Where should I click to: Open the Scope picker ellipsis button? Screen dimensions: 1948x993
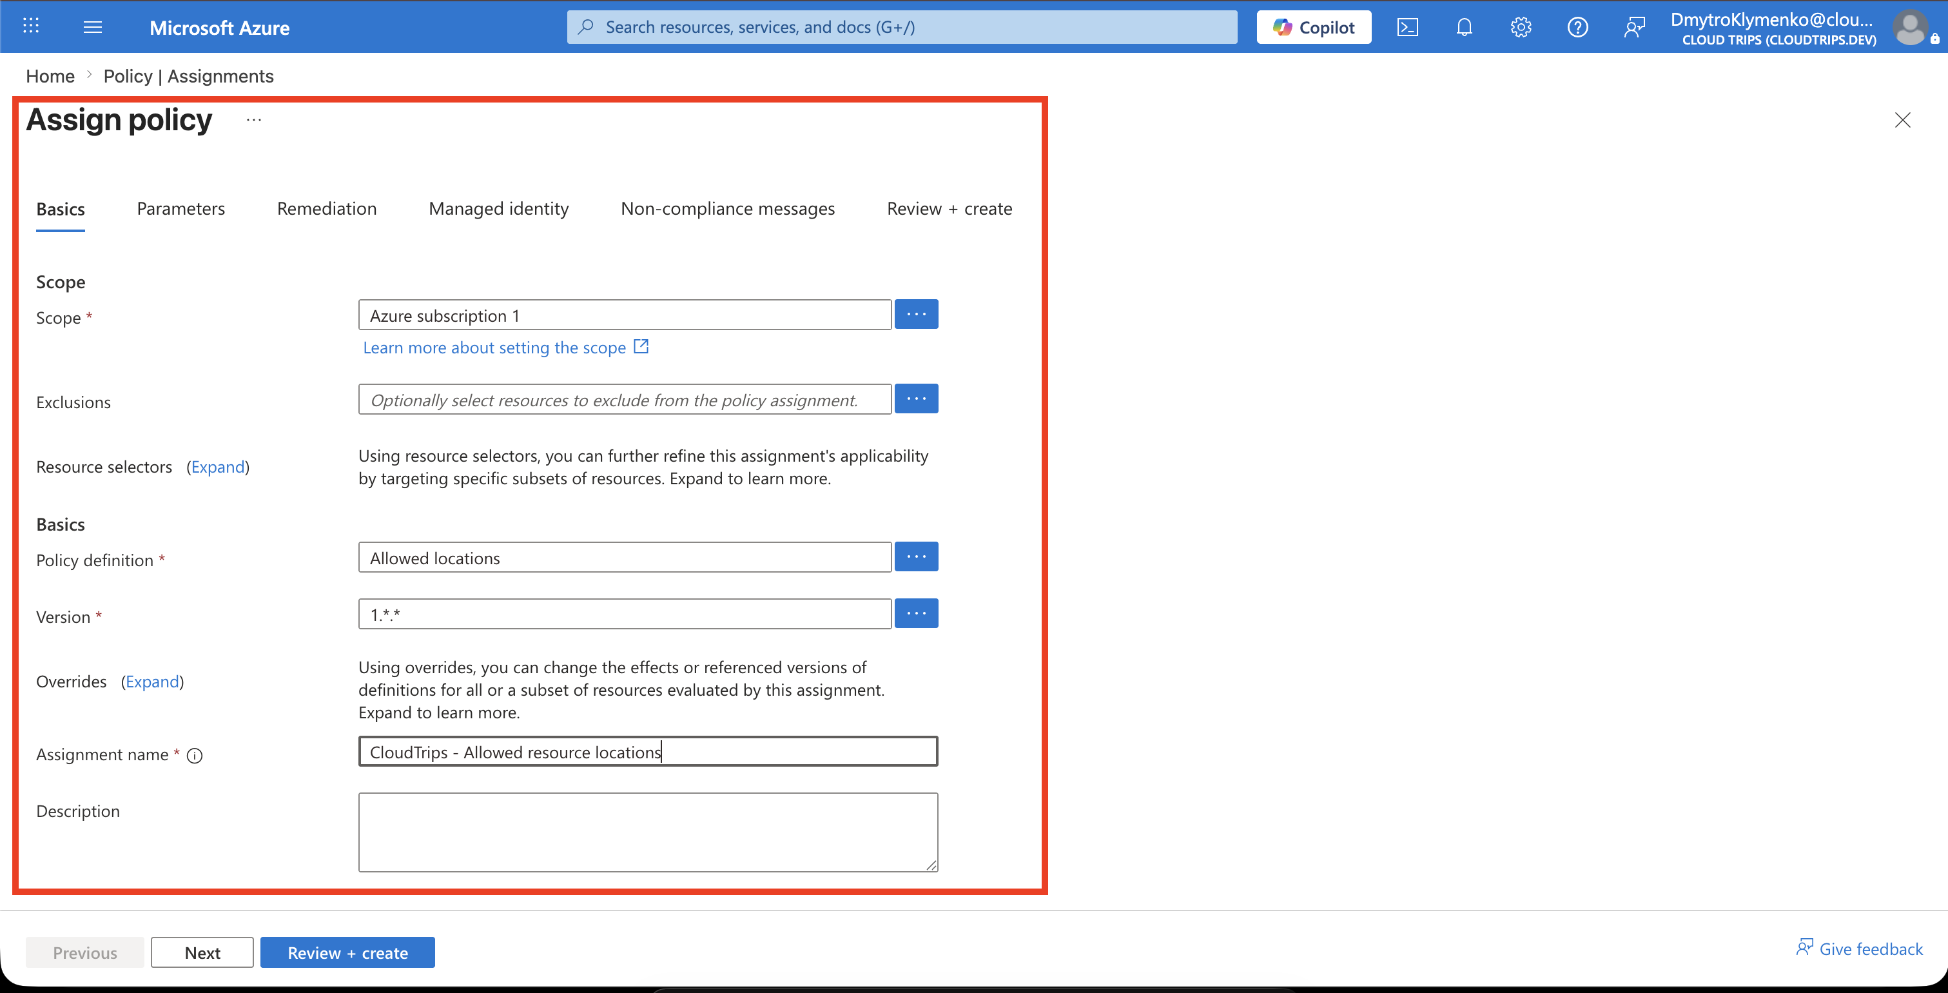point(916,314)
